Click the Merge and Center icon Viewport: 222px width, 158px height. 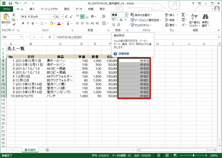(x=104, y=23)
